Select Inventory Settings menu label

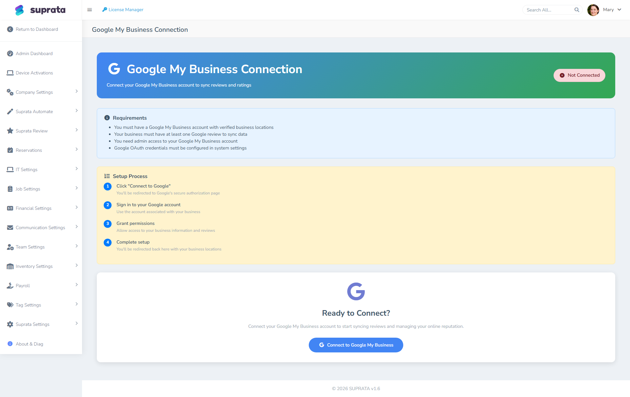pyautogui.click(x=34, y=266)
